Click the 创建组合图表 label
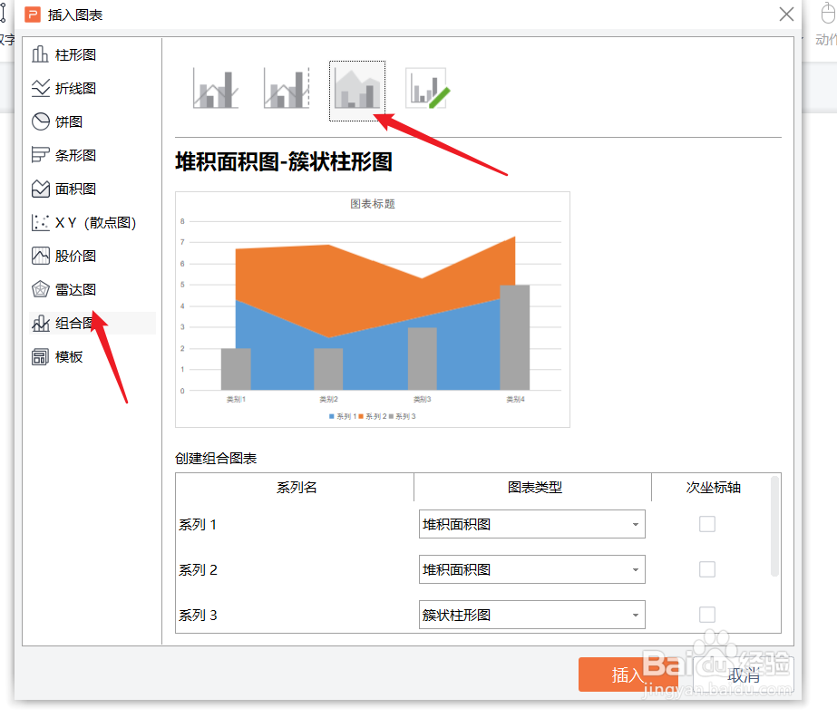Viewport: 837px width, 718px height. pyautogui.click(x=216, y=459)
